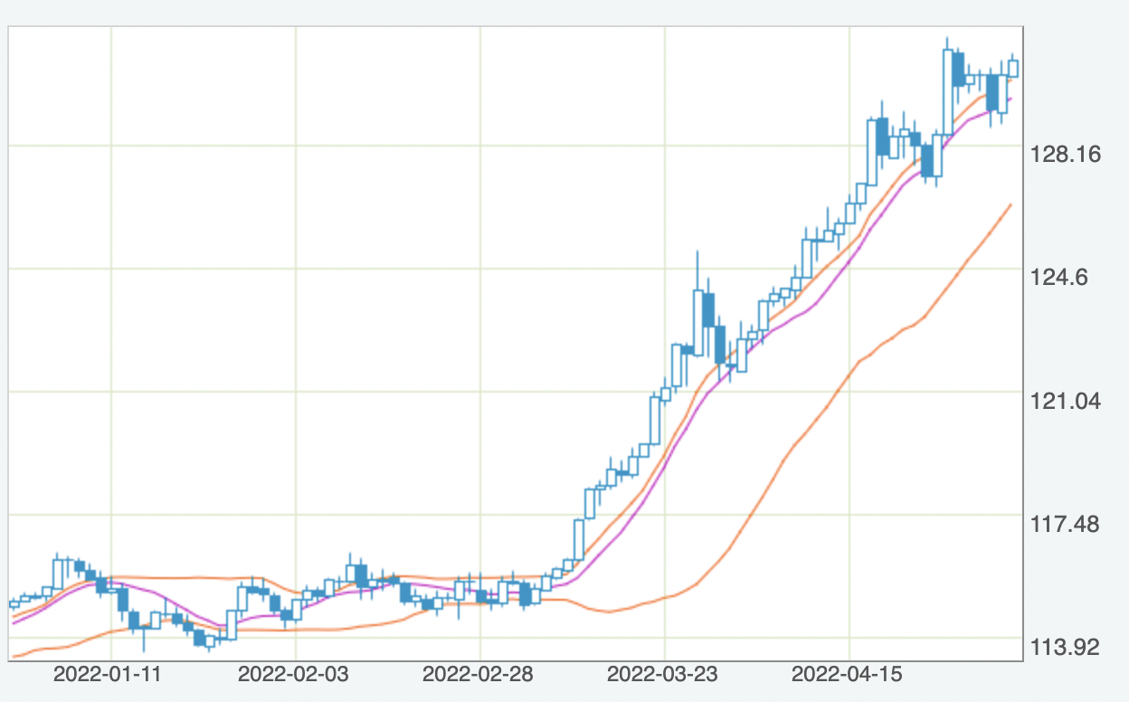Click the 124.6 price axis label
Viewport: 1129px width, 702px height.
tap(1060, 278)
